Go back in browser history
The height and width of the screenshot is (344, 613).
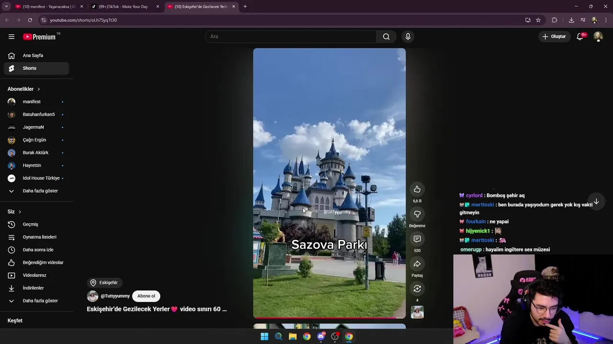pyautogui.click(x=7, y=20)
